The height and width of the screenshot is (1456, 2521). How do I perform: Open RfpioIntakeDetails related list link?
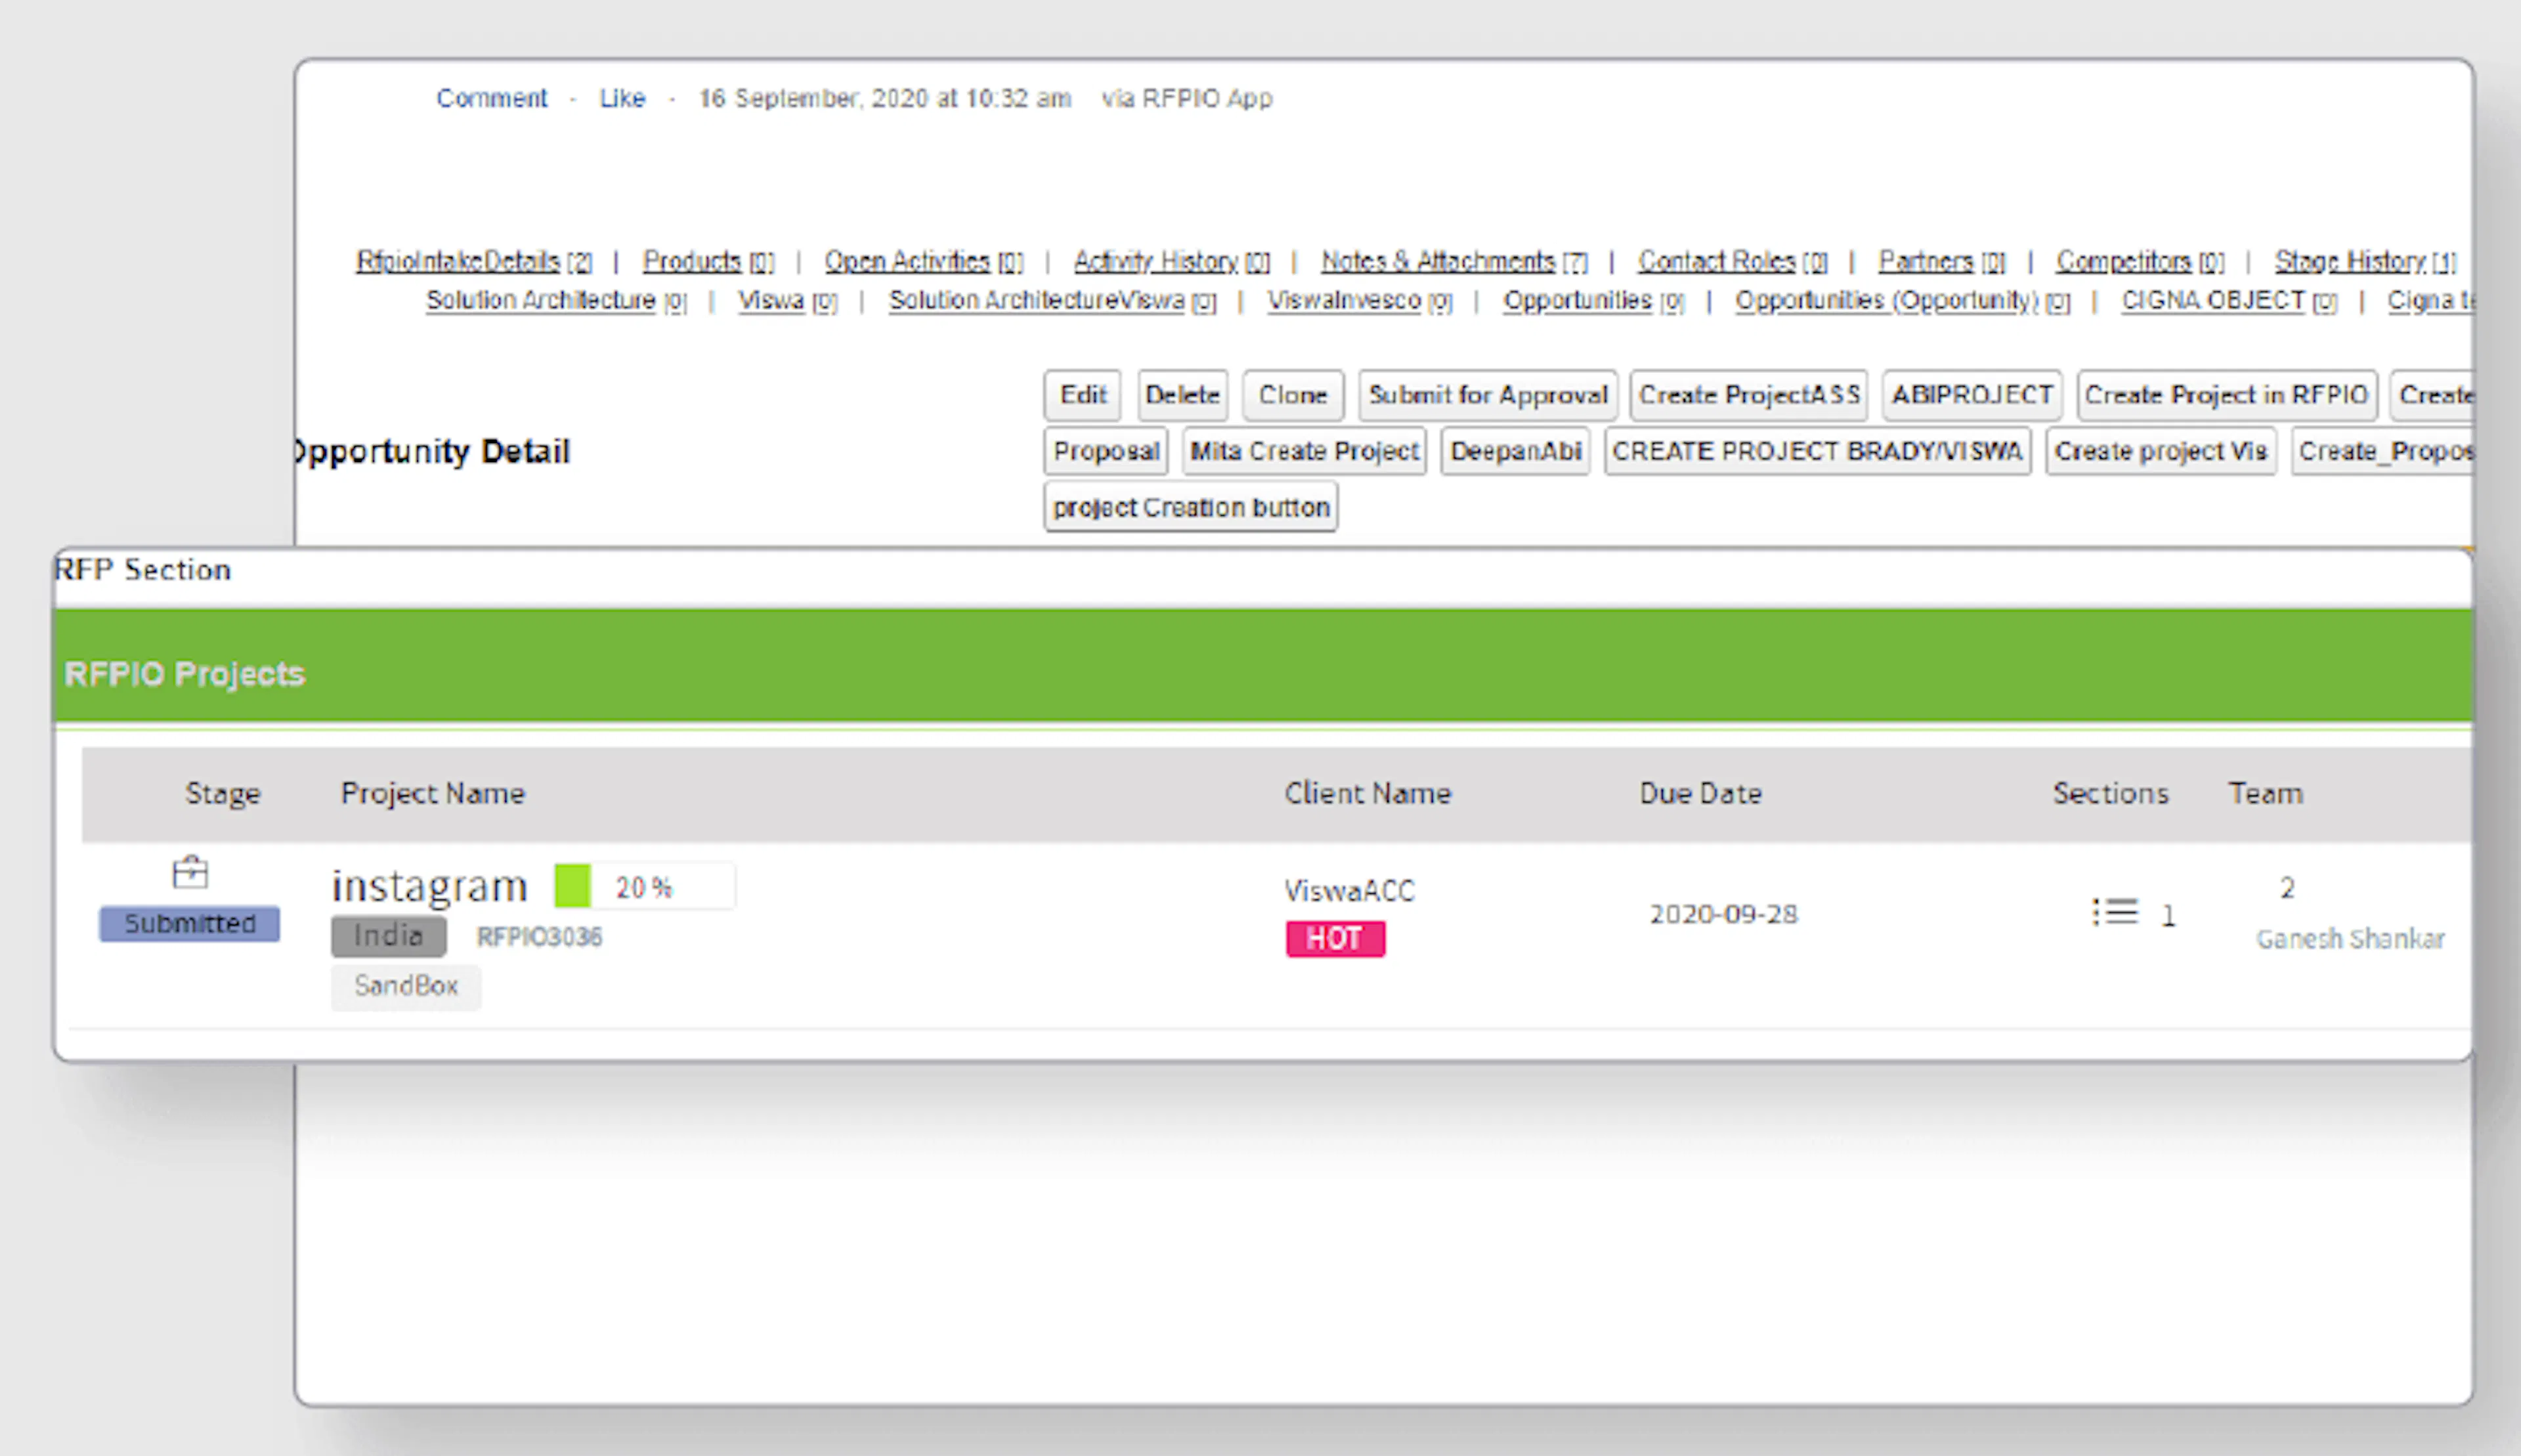coord(458,262)
